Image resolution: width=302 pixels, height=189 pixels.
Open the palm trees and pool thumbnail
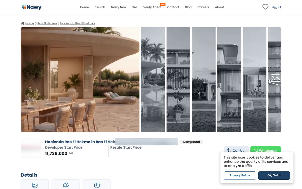pos(153,80)
